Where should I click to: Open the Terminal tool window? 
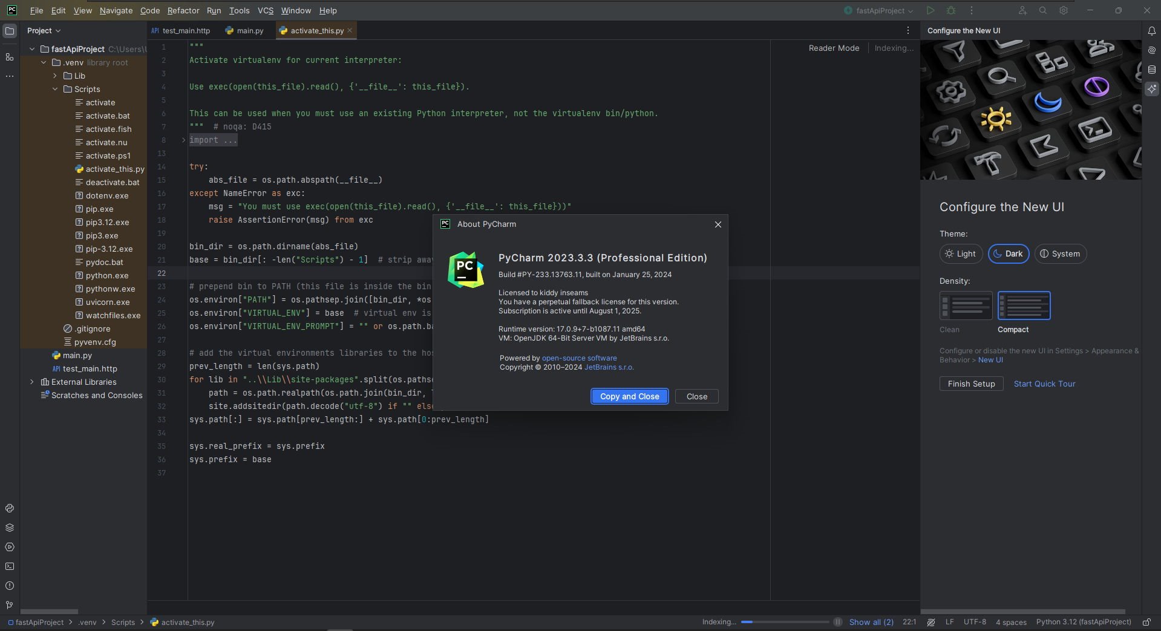coord(10,566)
